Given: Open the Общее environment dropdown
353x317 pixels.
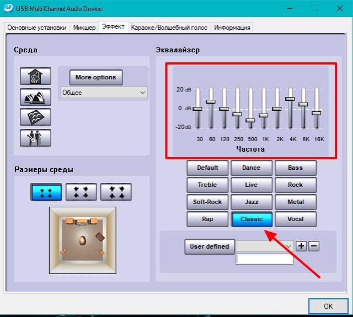Looking at the screenshot, I should pyautogui.click(x=104, y=93).
